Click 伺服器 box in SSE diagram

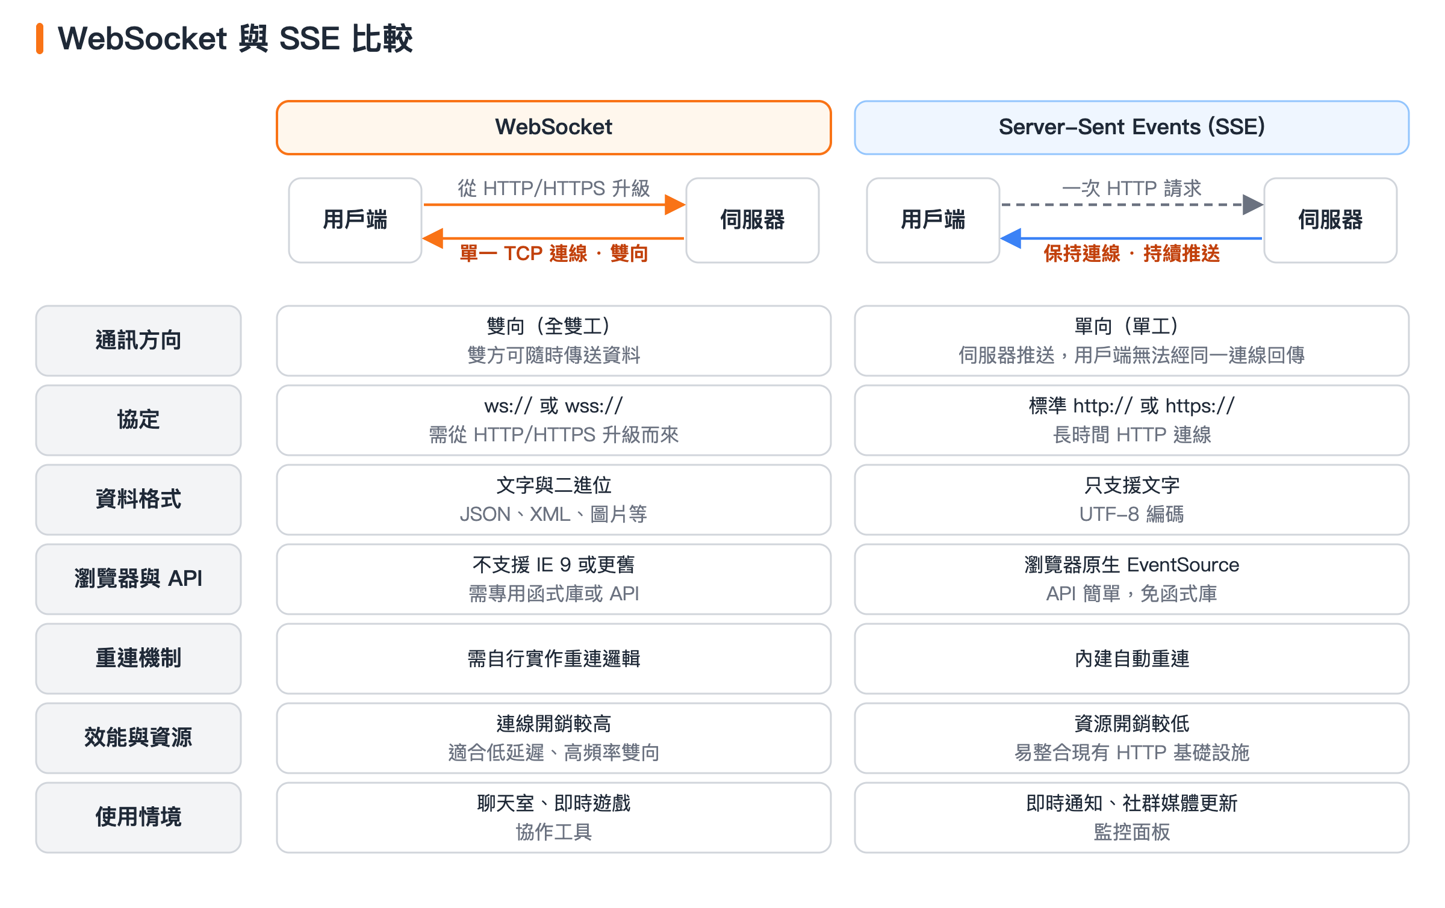pos(1331,220)
